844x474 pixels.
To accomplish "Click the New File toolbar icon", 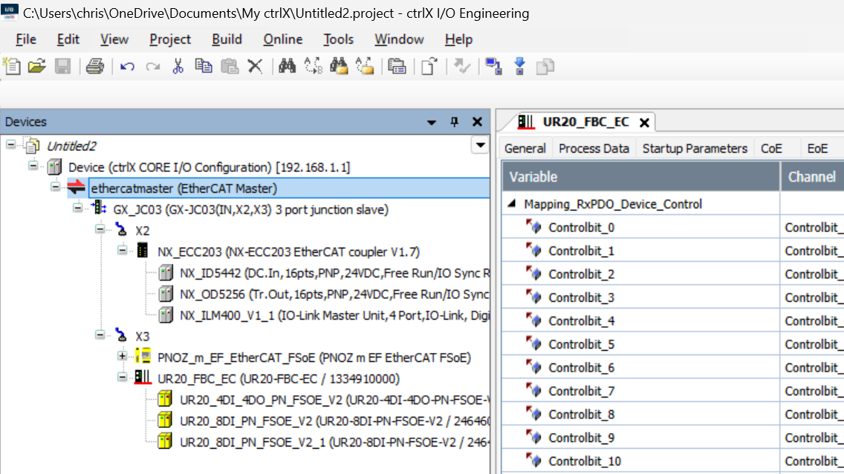I will pos(12,66).
